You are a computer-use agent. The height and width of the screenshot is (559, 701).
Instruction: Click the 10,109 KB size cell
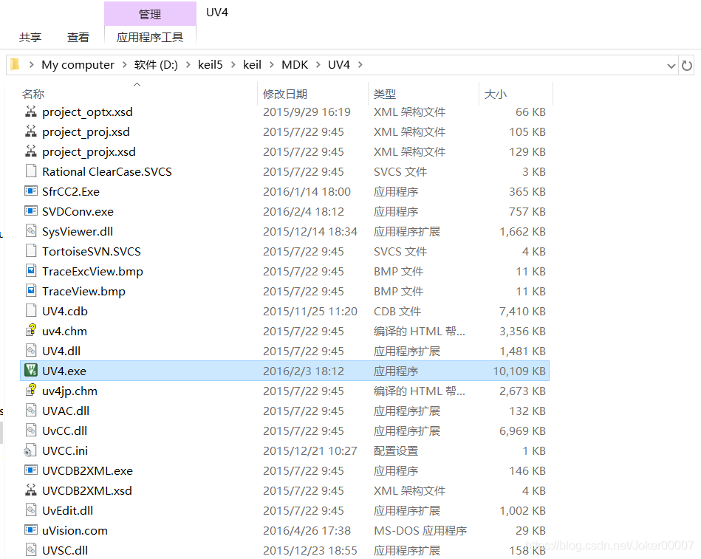(519, 371)
